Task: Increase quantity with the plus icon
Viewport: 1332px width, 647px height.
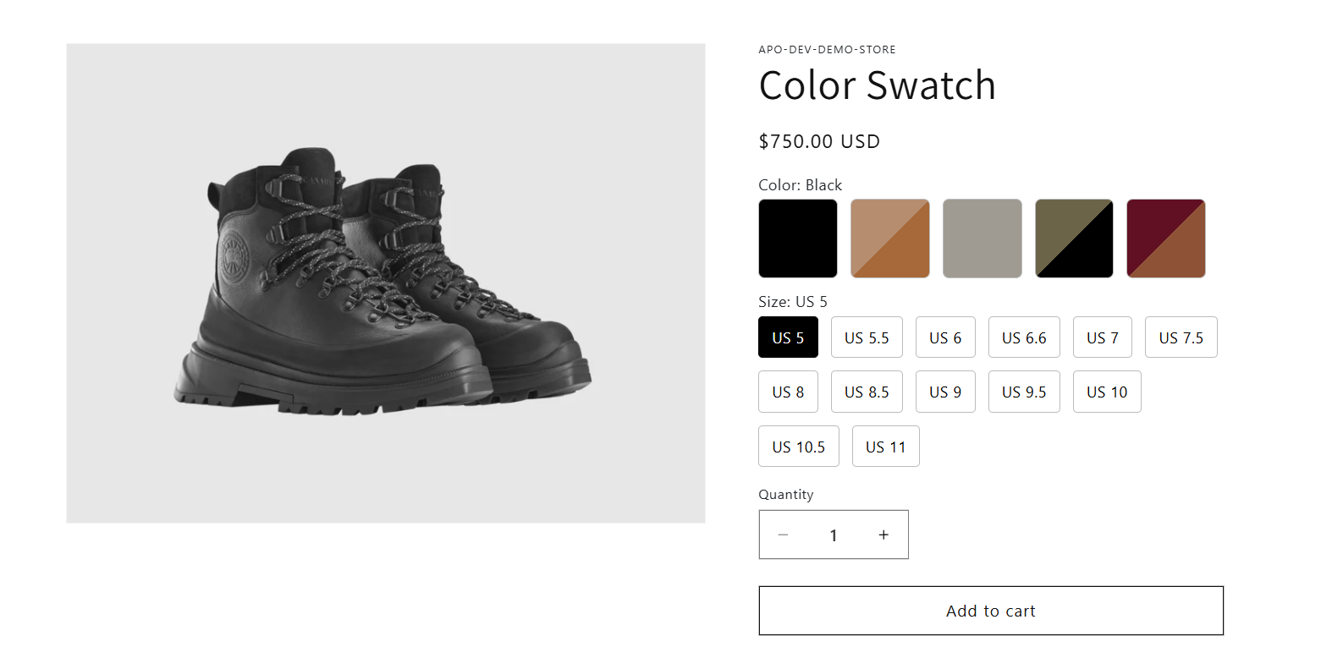Action: [883, 535]
